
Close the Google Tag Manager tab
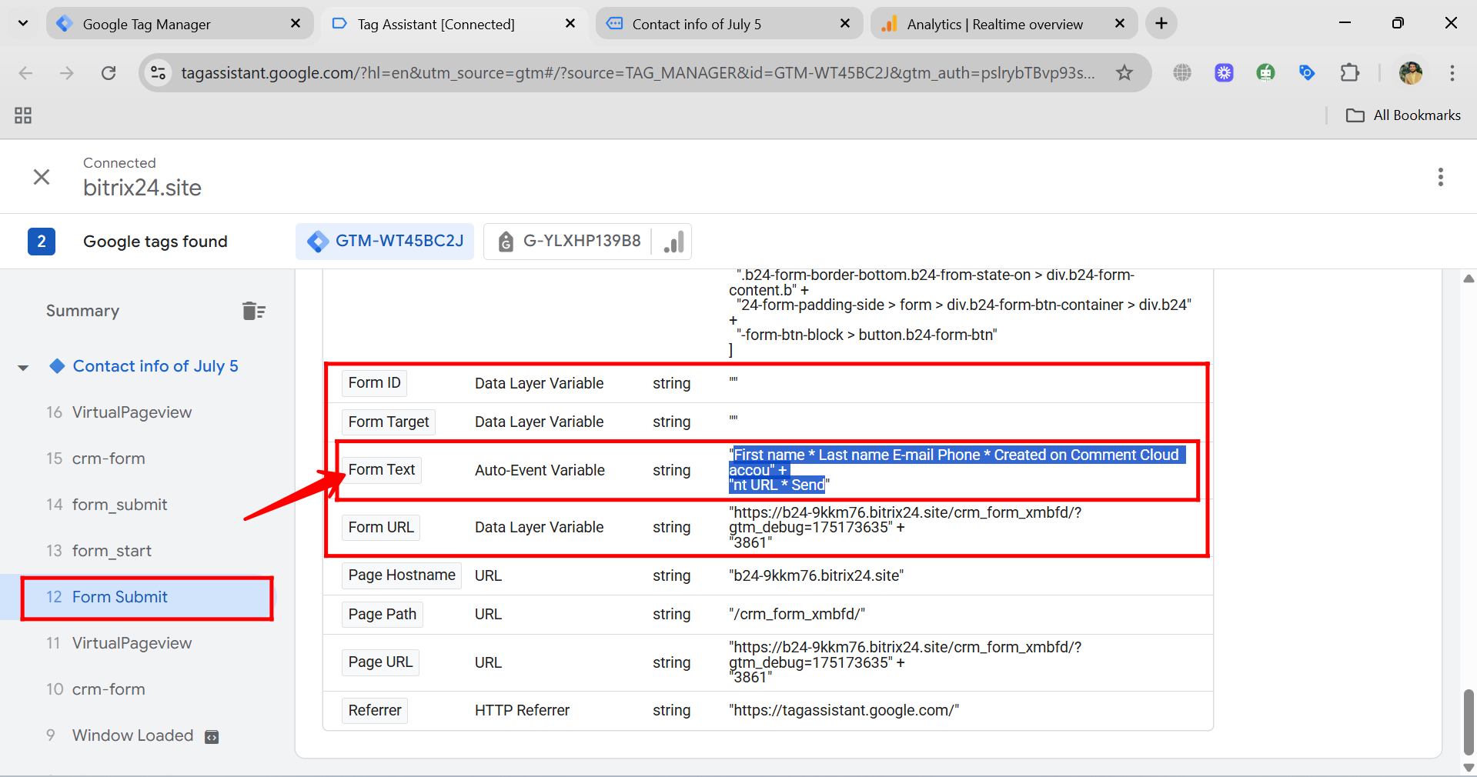coord(296,24)
